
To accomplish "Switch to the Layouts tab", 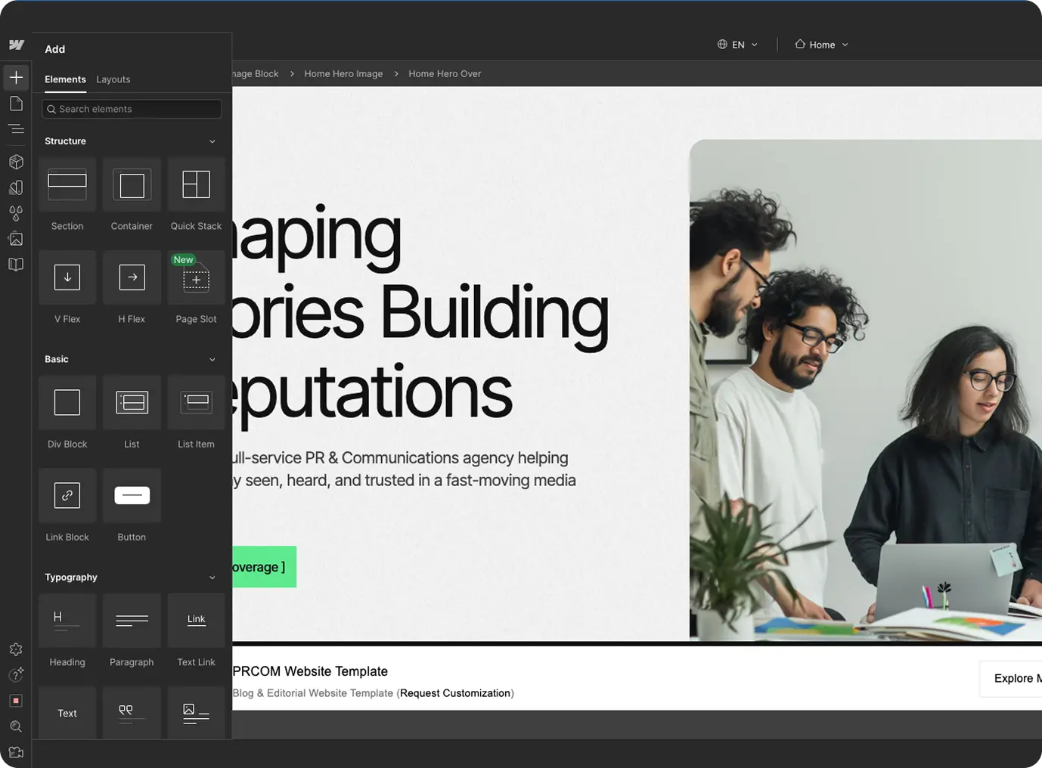I will point(113,79).
